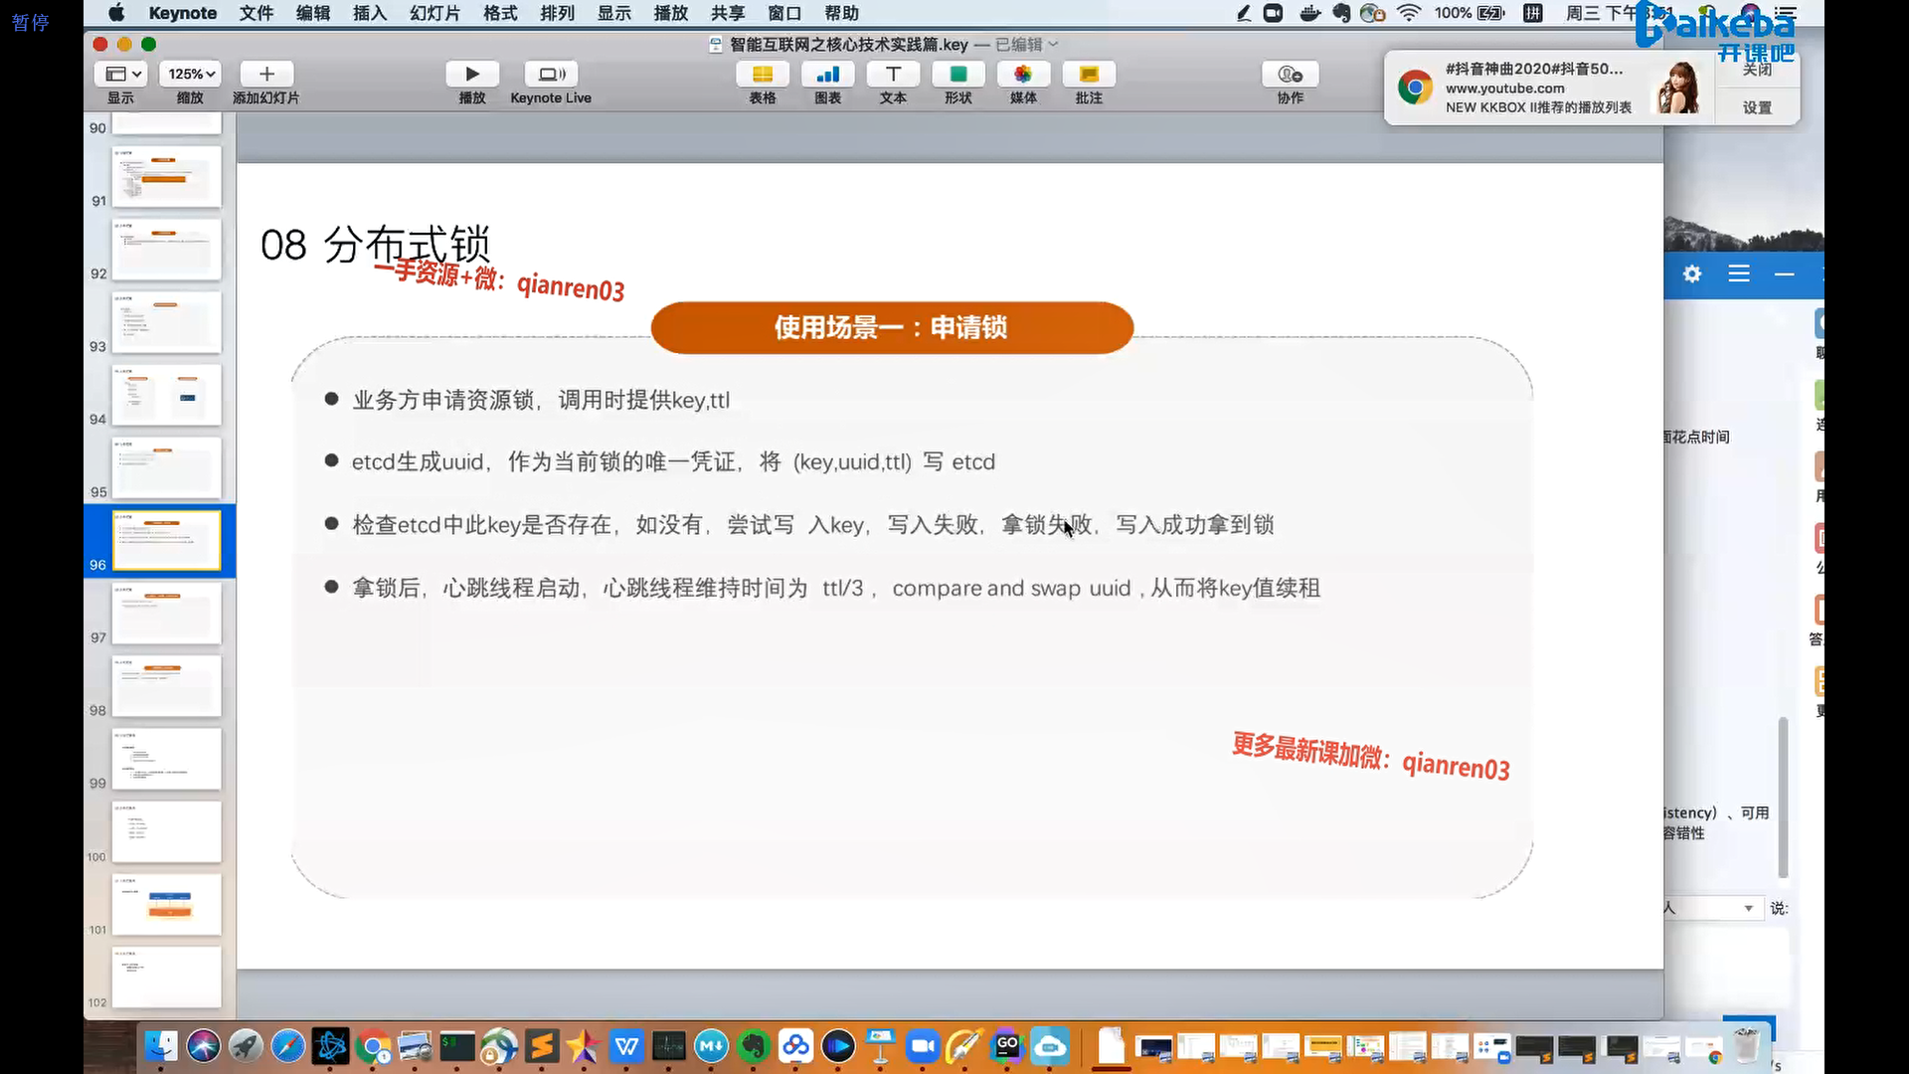Click 关闭 on the Chrome notification
Viewport: 1909px width, 1074px height.
click(x=1757, y=70)
